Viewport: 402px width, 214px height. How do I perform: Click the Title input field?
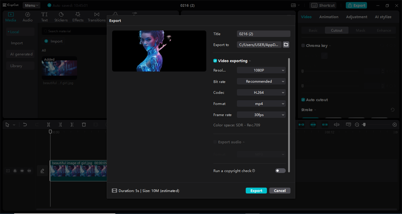[x=263, y=34]
